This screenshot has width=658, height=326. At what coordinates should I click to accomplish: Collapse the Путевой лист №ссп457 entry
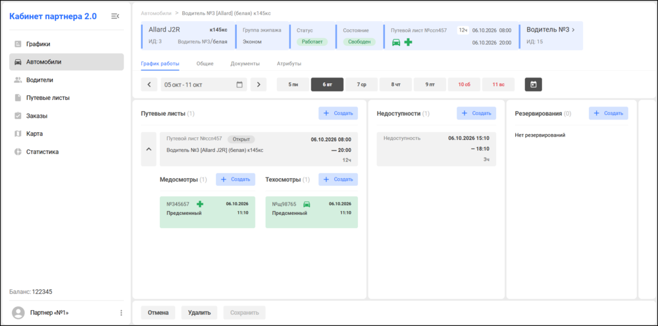pyautogui.click(x=149, y=149)
